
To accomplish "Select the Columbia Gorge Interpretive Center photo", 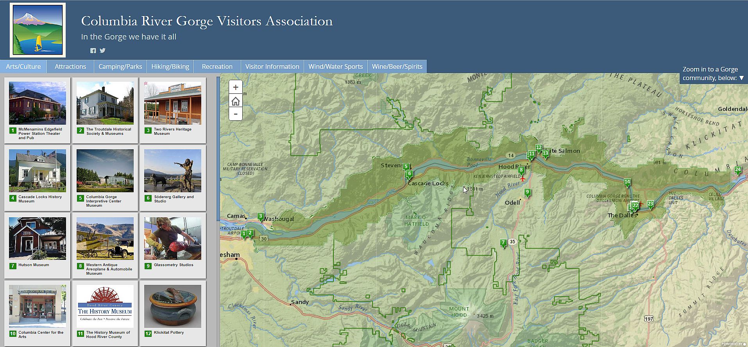I will coord(105,171).
